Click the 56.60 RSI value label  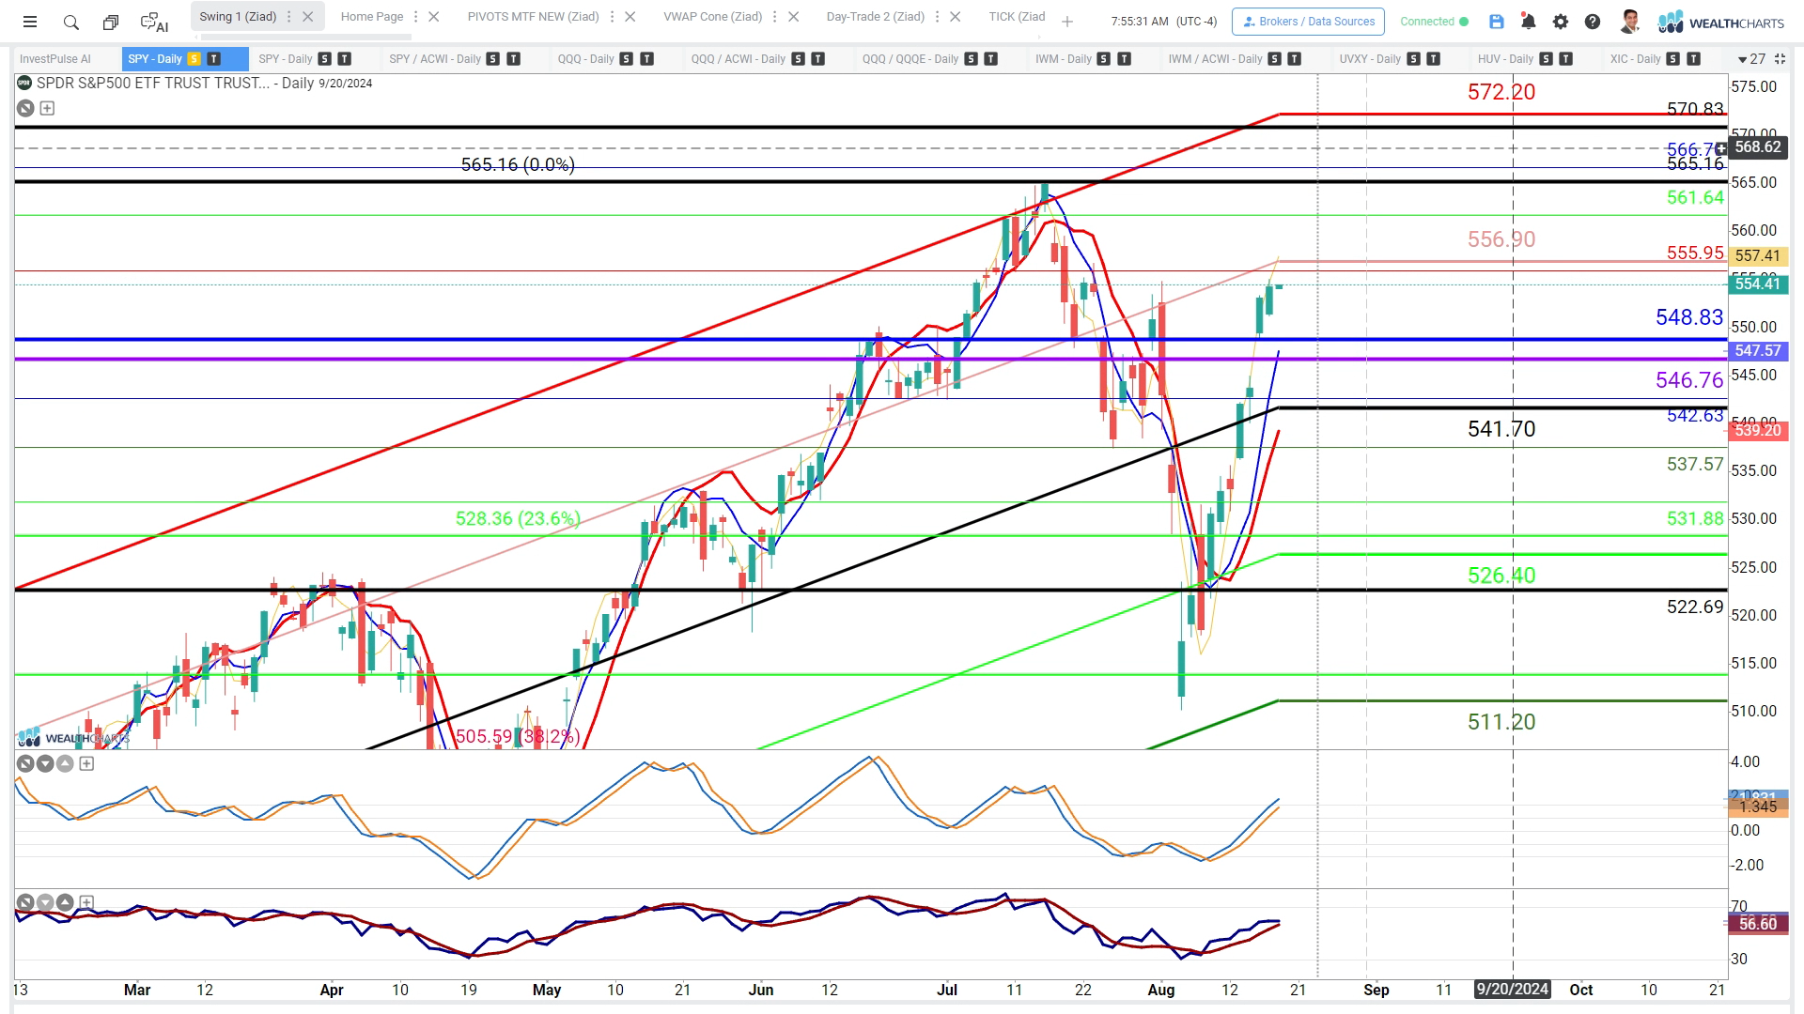[1758, 924]
